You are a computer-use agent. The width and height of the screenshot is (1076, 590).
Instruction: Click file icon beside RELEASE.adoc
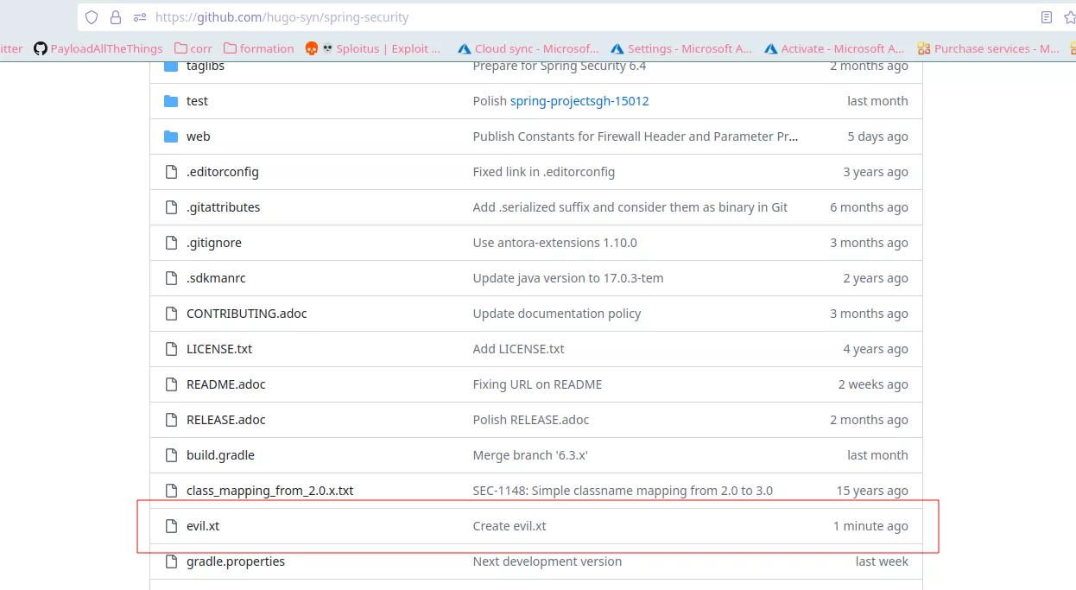(x=171, y=420)
